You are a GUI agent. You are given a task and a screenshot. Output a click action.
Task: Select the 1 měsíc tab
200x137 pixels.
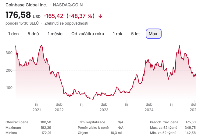(55, 34)
